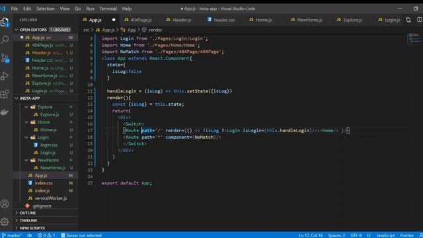Open the Terminal menu
This screenshot has height=238, width=423.
(x=108, y=9)
